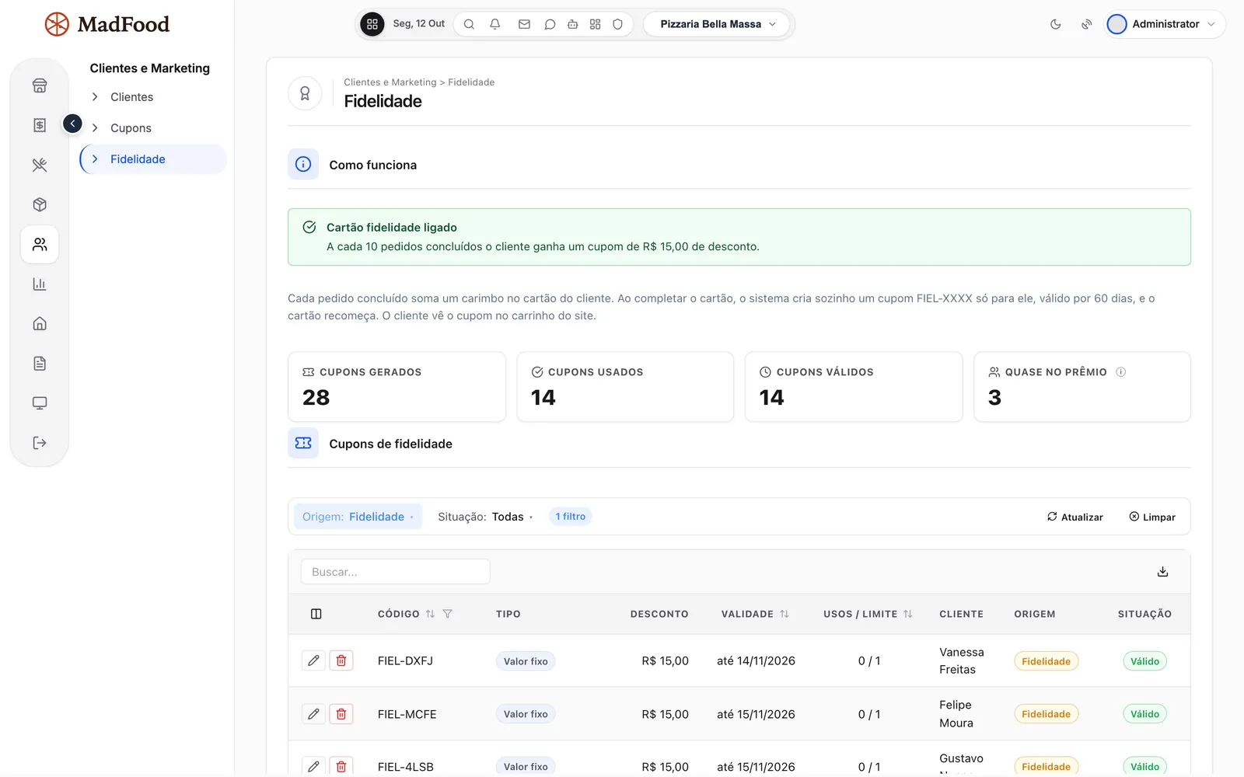
Task: Open the notifications bell in top bar
Action: coord(495,24)
